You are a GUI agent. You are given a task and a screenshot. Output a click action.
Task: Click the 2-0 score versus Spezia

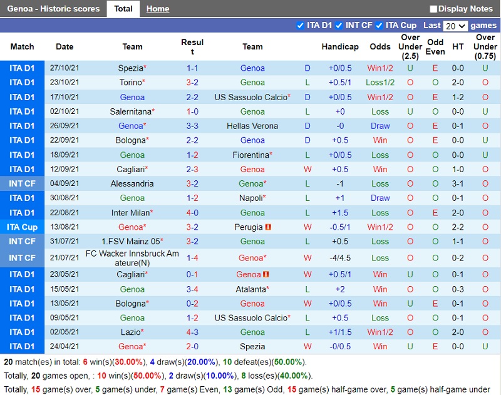pos(192,346)
